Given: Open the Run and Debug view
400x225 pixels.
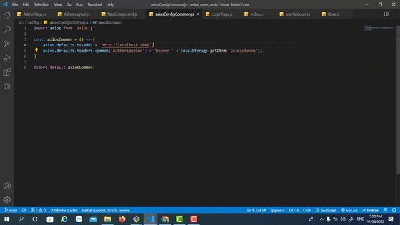Looking at the screenshot, I should click(7, 58).
